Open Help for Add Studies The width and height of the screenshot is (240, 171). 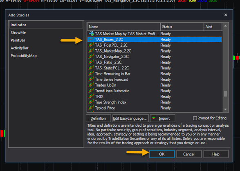coord(216,154)
